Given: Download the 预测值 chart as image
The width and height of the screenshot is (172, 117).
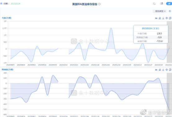Looking at the screenshot, I should 163,70.
